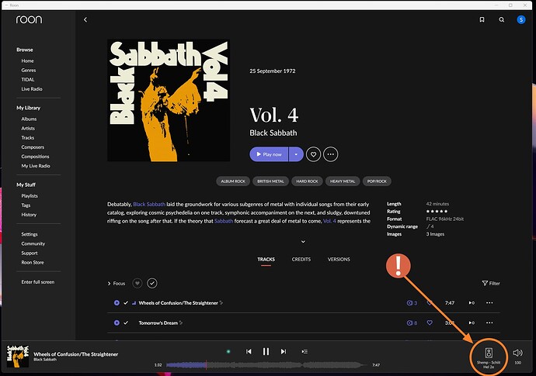Click the Roon logo
The width and height of the screenshot is (536, 376).
coord(29,19)
